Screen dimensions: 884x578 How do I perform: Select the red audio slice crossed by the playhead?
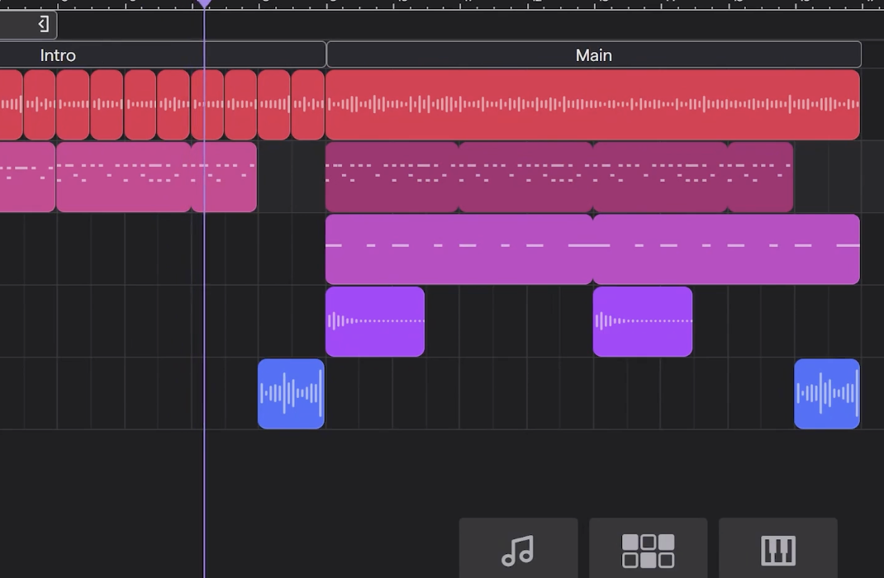coord(207,105)
